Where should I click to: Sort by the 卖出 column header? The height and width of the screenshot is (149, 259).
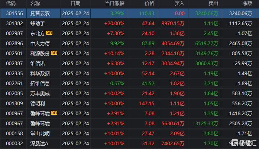[213, 3]
